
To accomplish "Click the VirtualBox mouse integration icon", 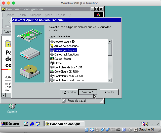I will coord(130,130).
